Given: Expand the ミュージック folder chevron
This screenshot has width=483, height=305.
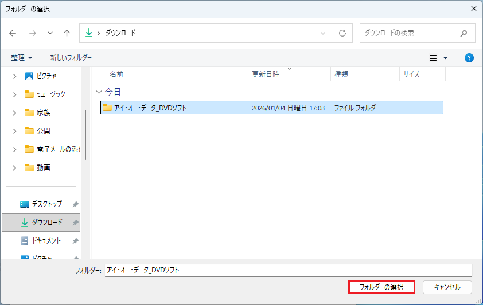Looking at the screenshot, I should pos(14,94).
